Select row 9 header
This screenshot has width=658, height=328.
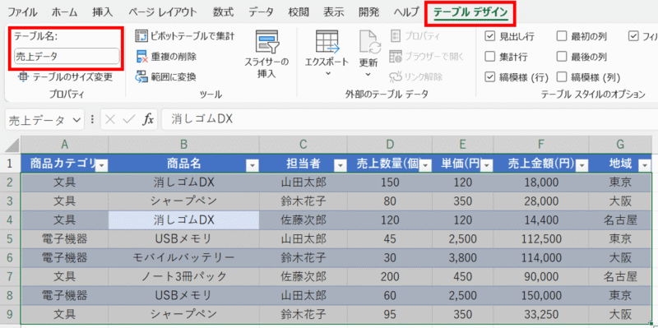pos(10,314)
